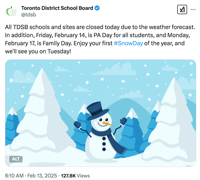200x180 pixels.
Task: Open the TDSB profile avatar
Action: (12, 12)
